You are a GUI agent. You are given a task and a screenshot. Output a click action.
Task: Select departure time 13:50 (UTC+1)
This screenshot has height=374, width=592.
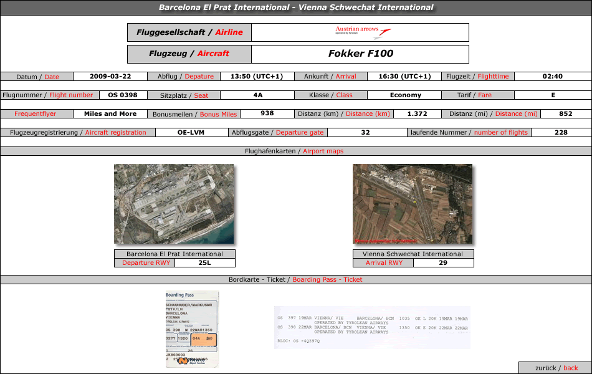click(257, 76)
